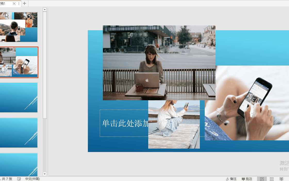
Task: Select the third slide thumbnail
Action: [19, 98]
